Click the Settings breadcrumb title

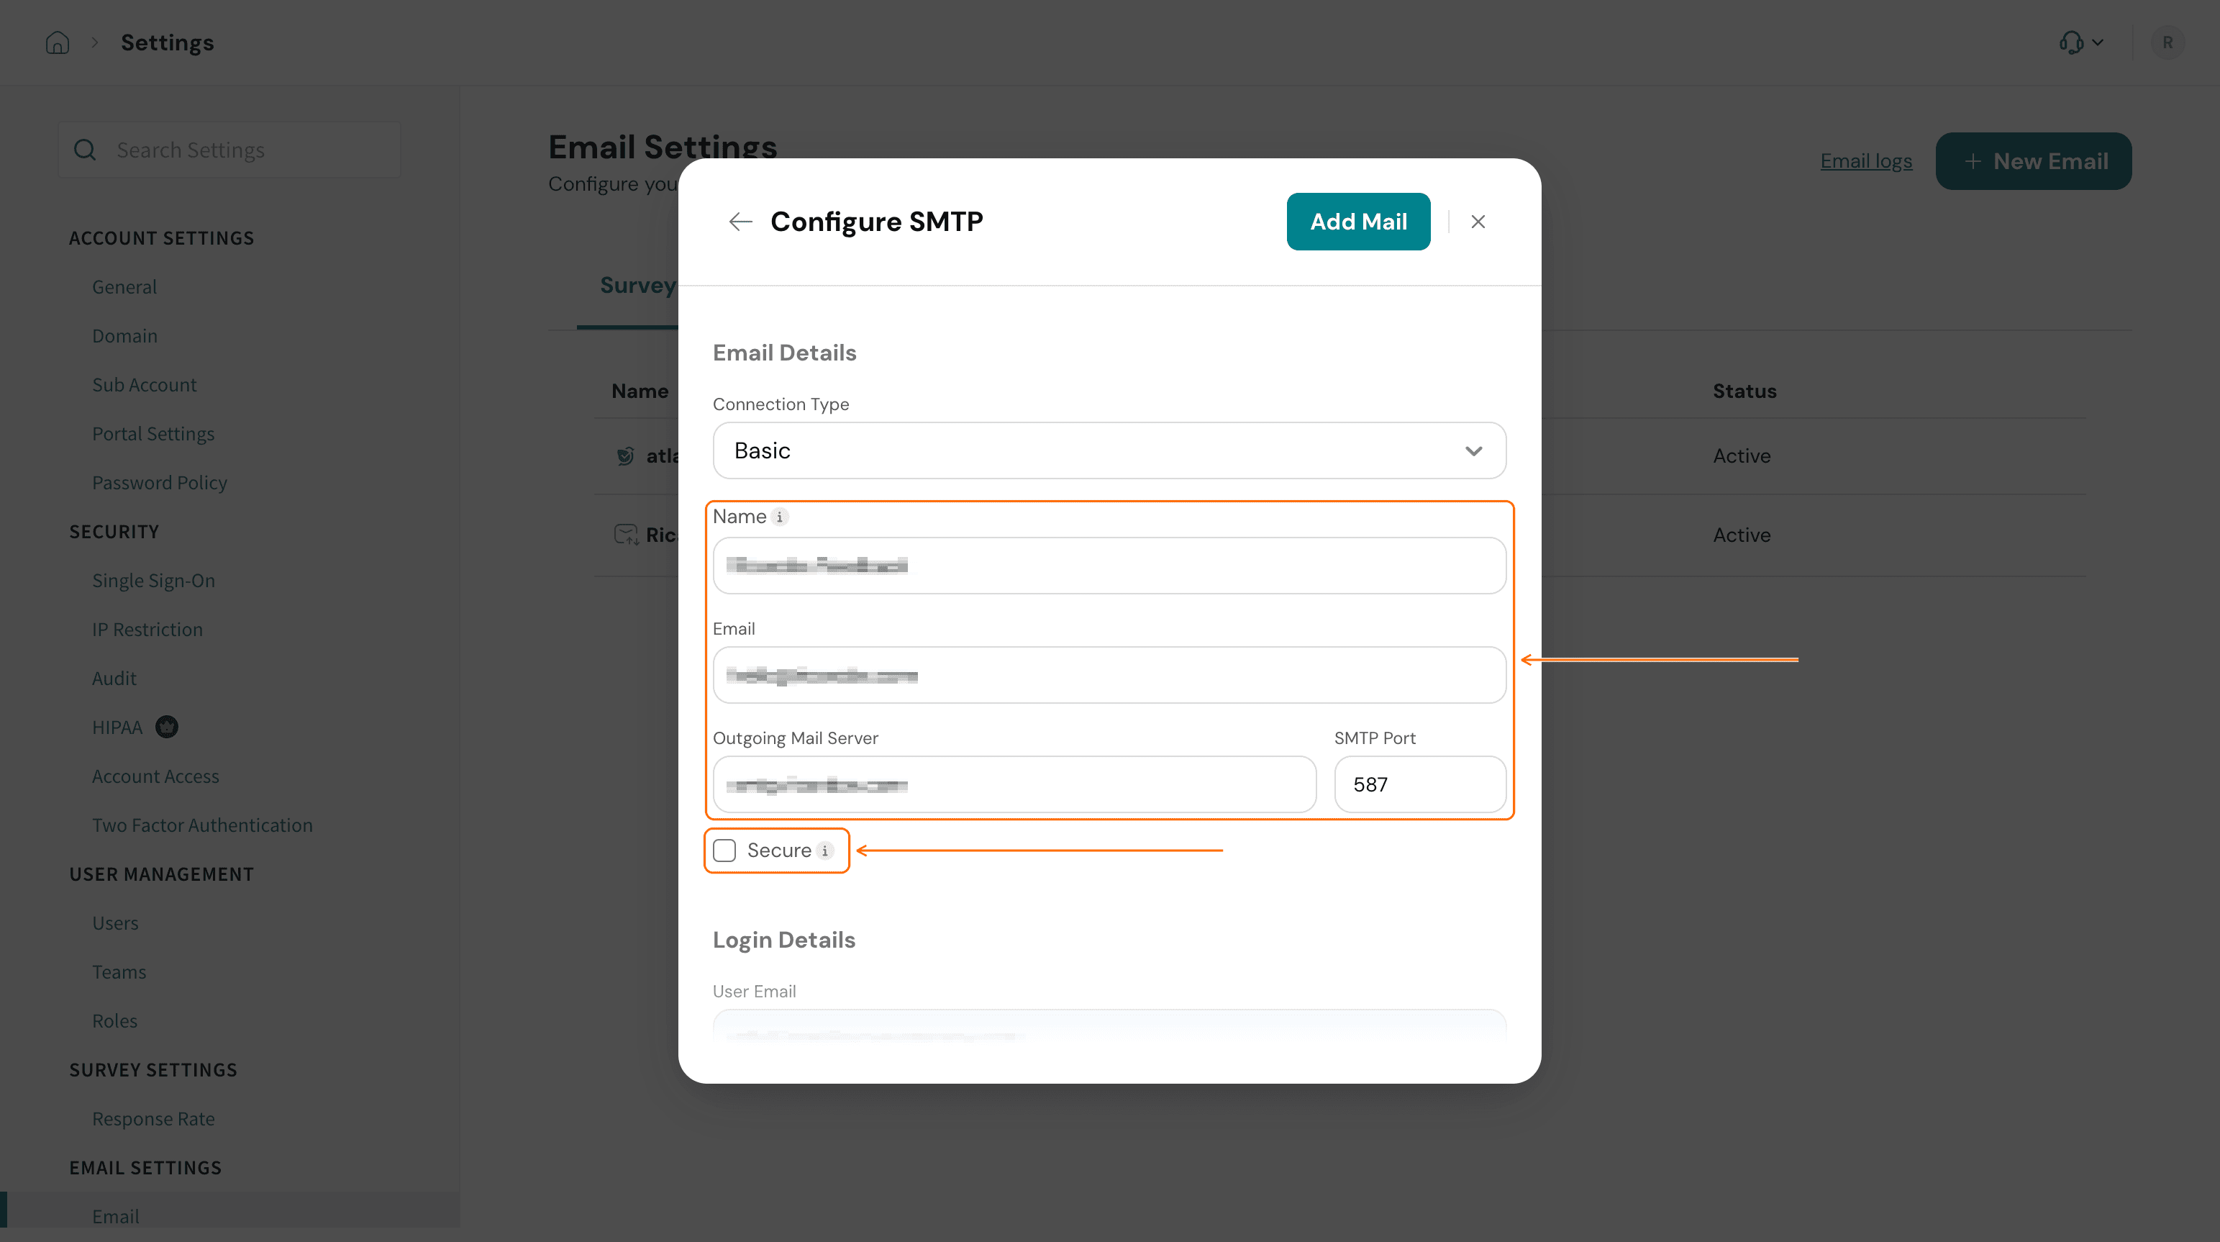click(167, 42)
